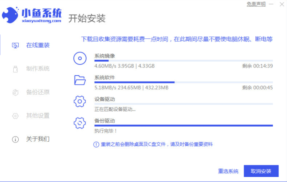Click the 重选系统 link
The width and height of the screenshot is (287, 182).
coord(228,171)
